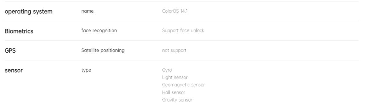Click the 'sensor' section heading
369x111 pixels.
point(13,70)
